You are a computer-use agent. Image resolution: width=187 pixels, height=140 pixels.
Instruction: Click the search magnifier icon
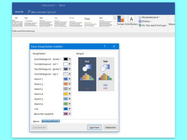coord(29,12)
